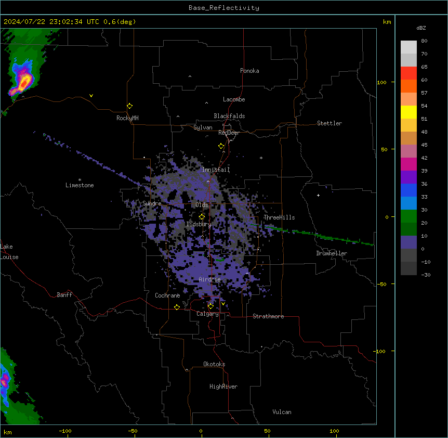The width and height of the screenshot is (448, 438).
Task: Click the white plus marker north of Drumheller
Action: 318,195
